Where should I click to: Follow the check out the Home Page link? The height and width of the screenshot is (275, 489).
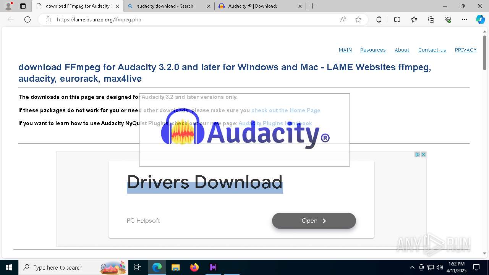click(286, 110)
